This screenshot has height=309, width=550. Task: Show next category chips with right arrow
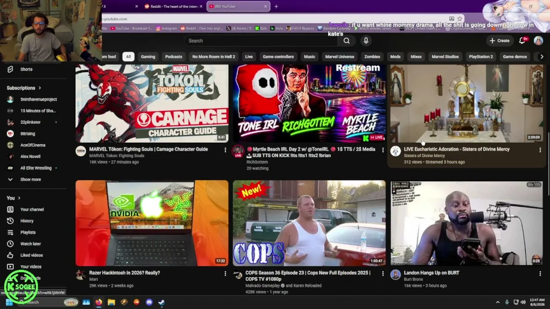pos(541,57)
